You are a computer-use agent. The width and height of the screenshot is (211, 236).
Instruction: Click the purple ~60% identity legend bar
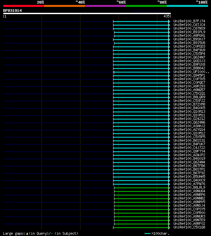[105, 6]
